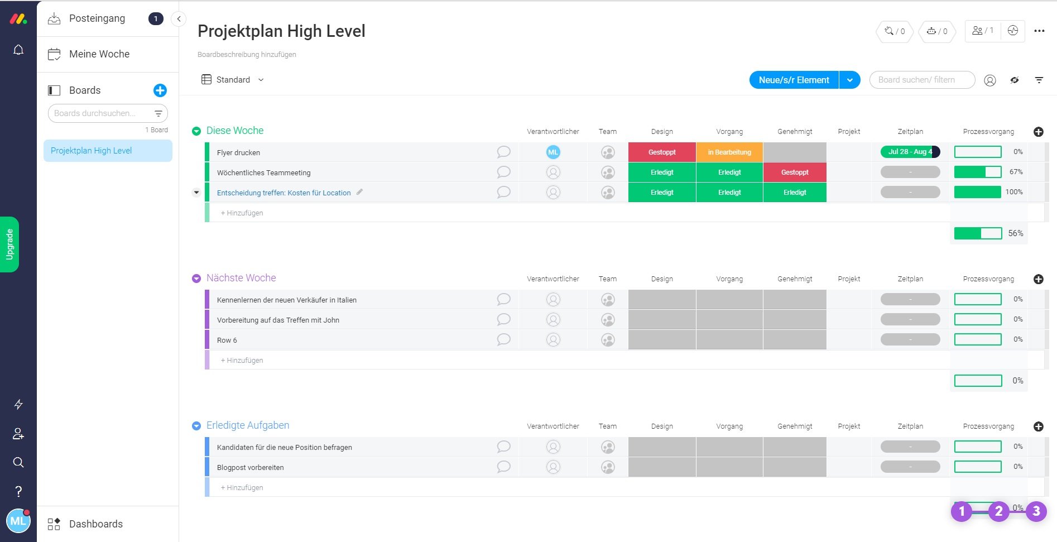Click the help question mark icon
The width and height of the screenshot is (1057, 542).
pos(18,491)
